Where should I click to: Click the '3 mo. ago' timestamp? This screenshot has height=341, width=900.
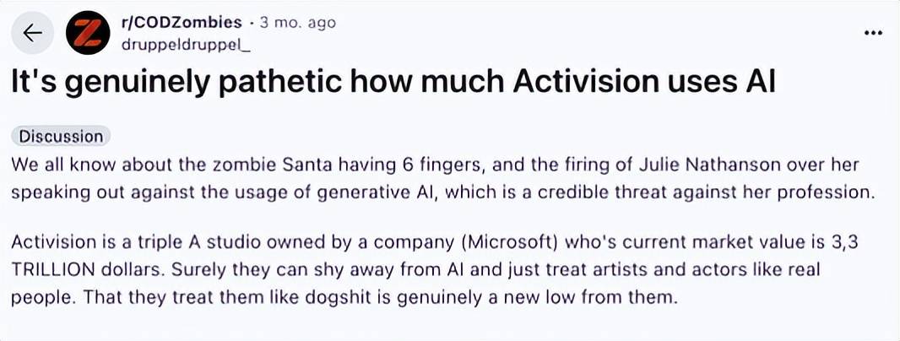297,22
